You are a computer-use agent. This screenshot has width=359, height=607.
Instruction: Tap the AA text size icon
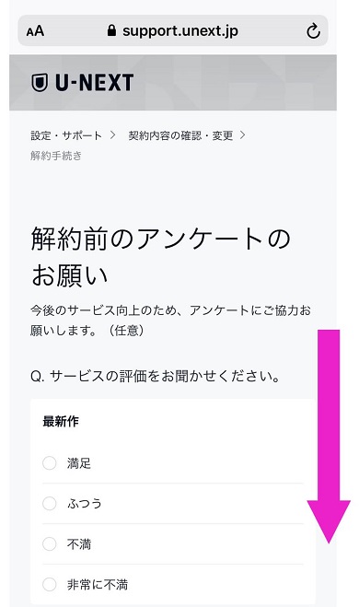point(35,31)
